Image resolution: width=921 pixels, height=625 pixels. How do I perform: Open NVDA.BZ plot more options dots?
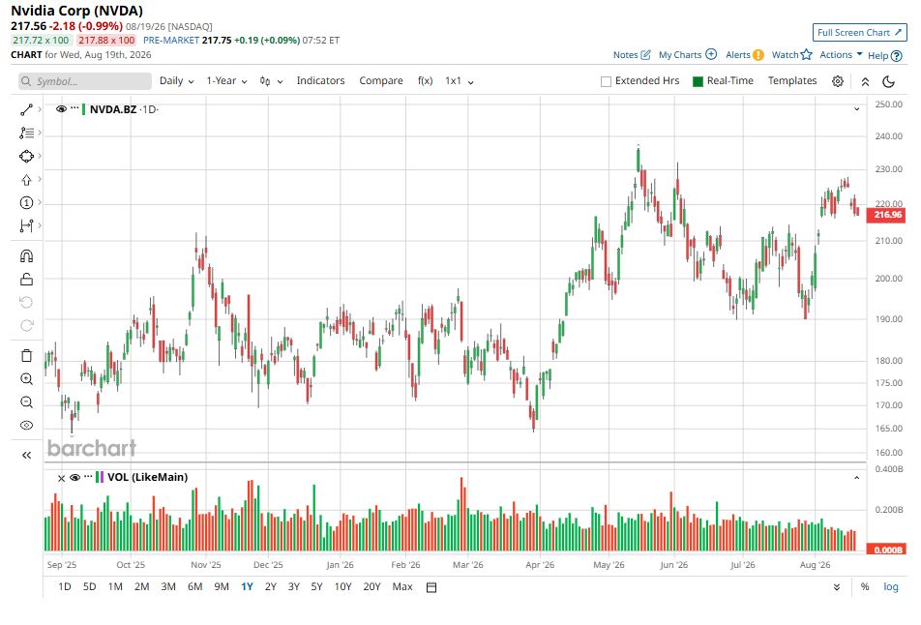74,108
